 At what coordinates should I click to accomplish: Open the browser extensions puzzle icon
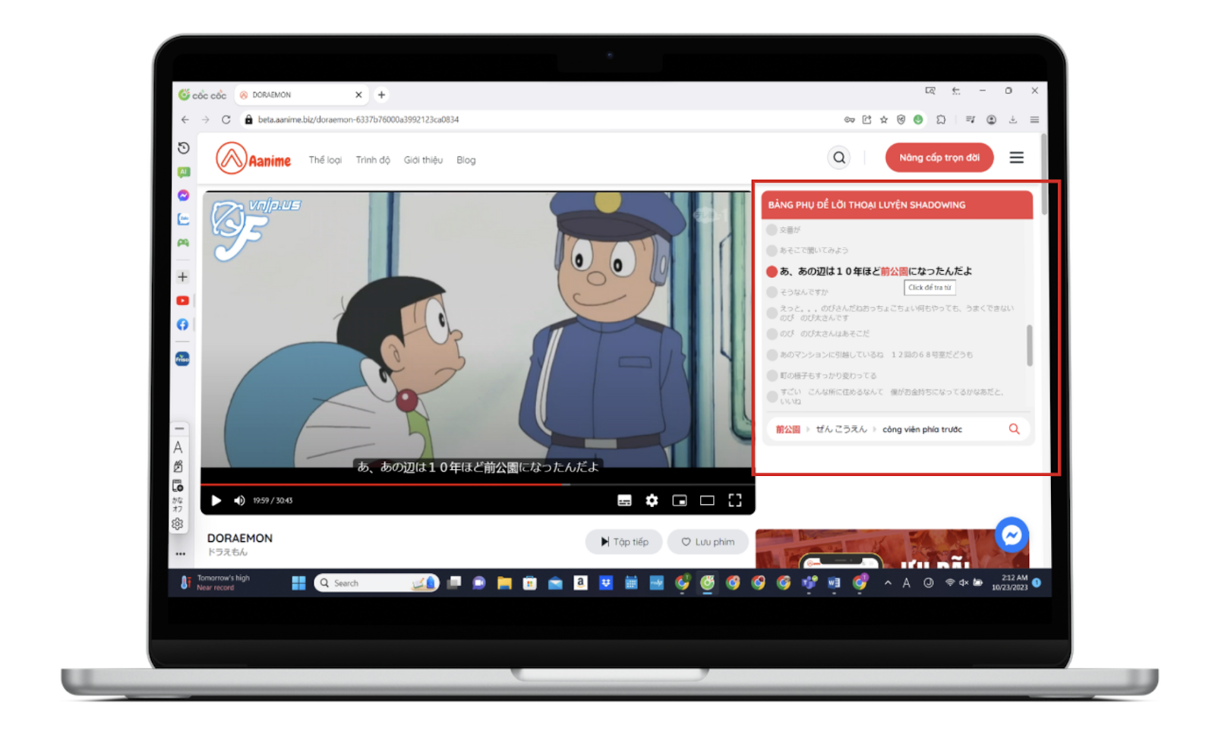pos(941,120)
